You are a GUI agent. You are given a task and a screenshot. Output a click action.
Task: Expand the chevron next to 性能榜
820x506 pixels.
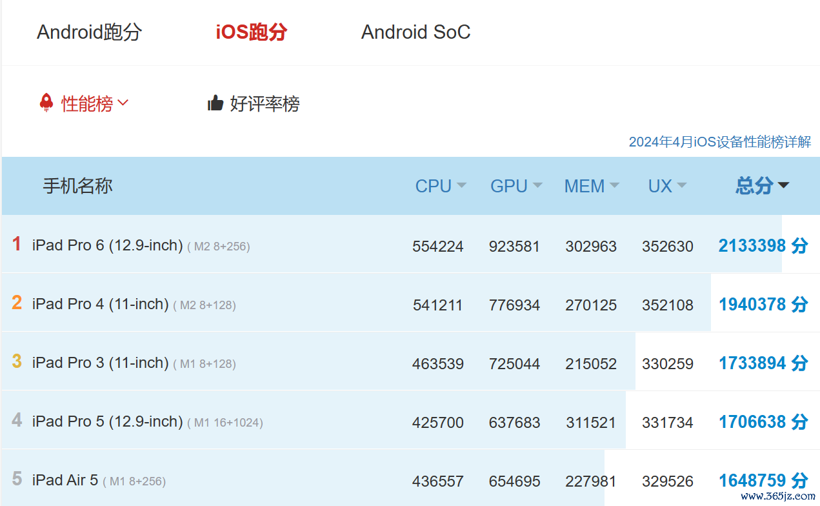point(123,103)
